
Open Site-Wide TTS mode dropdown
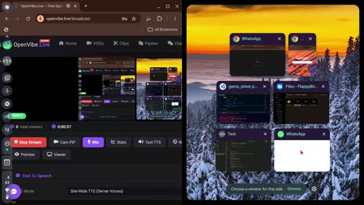click(x=125, y=191)
